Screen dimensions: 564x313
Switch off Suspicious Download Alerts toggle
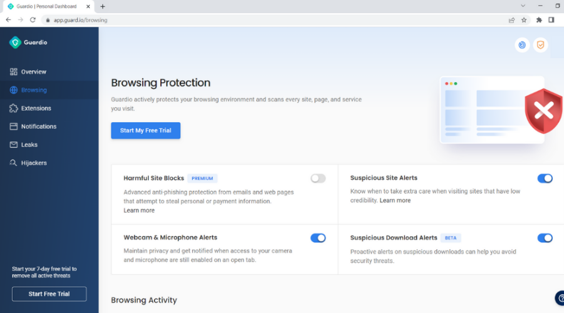545,238
